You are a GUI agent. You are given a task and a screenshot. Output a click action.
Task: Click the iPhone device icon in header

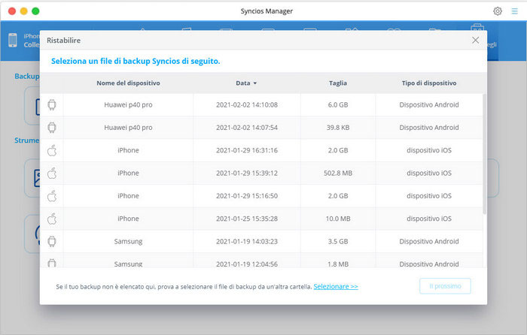coord(13,41)
